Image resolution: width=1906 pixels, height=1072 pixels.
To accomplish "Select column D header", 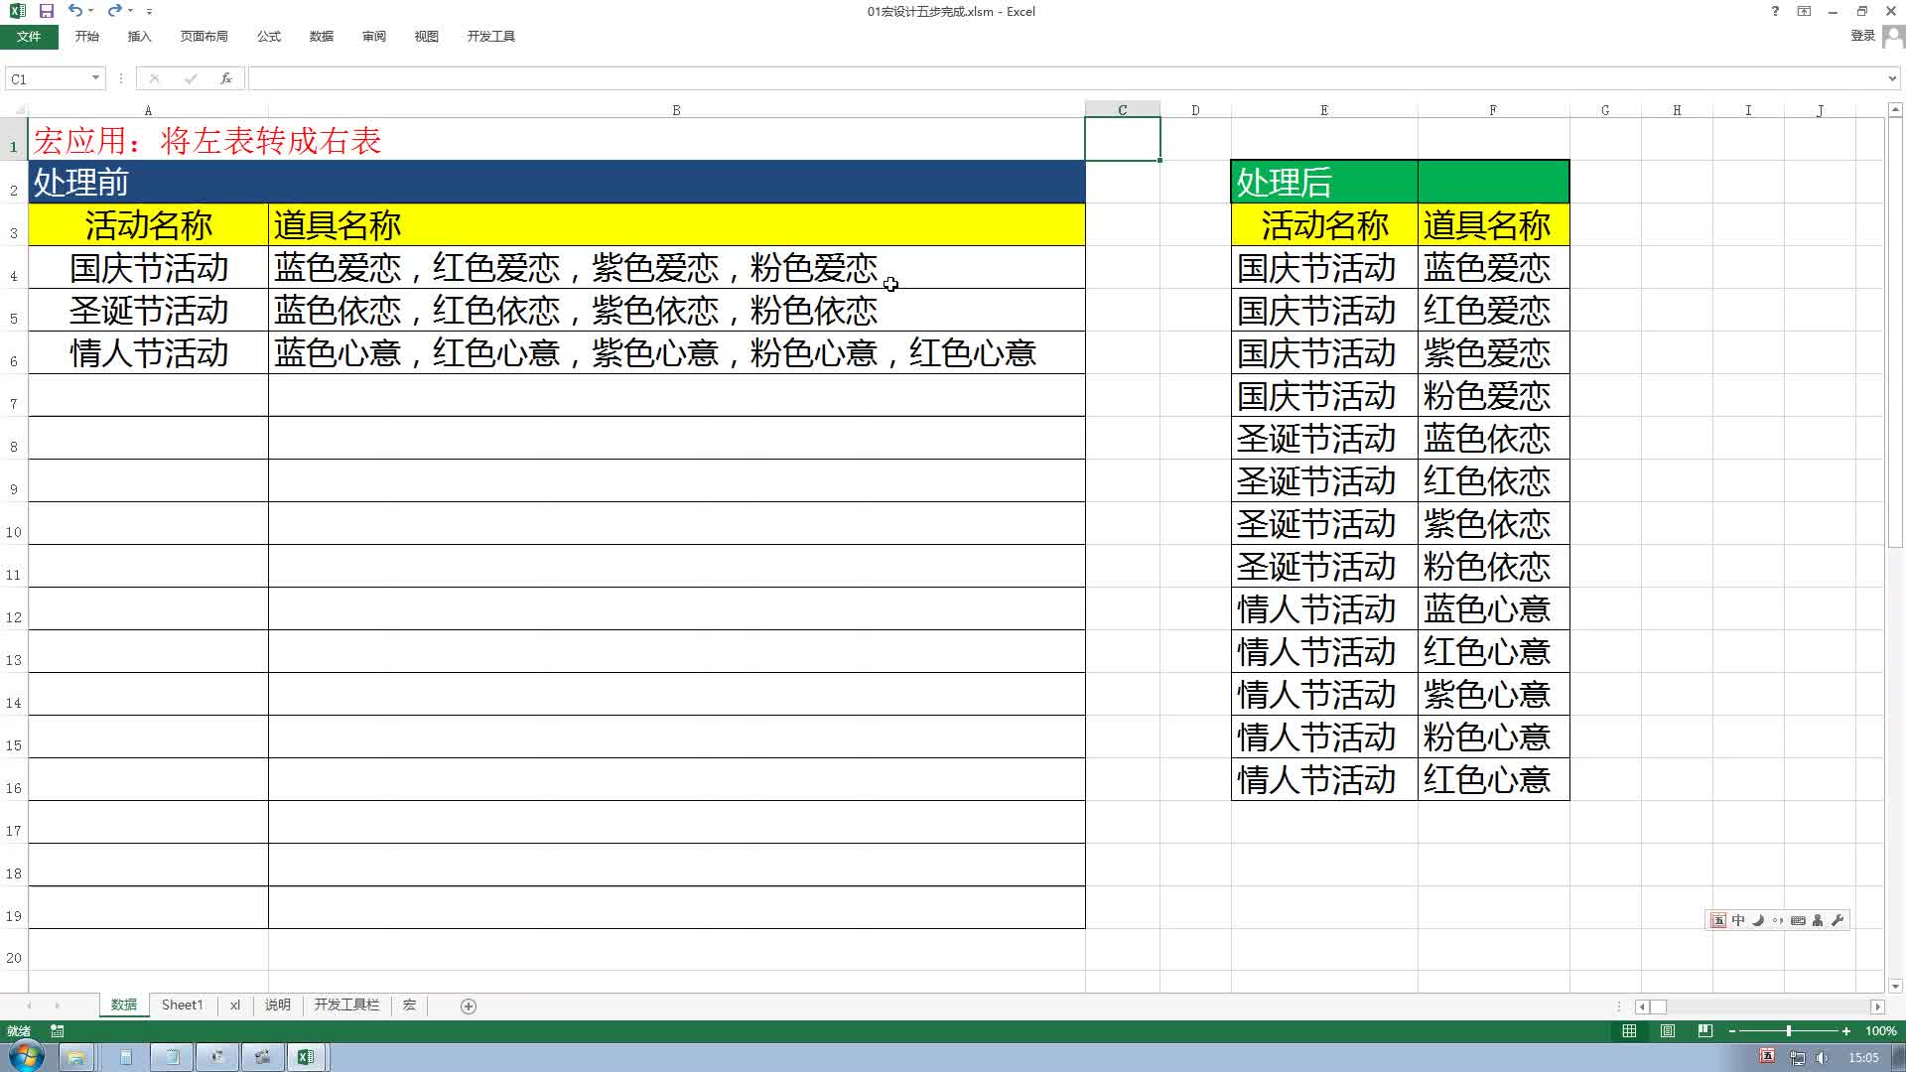I will pyautogui.click(x=1195, y=110).
